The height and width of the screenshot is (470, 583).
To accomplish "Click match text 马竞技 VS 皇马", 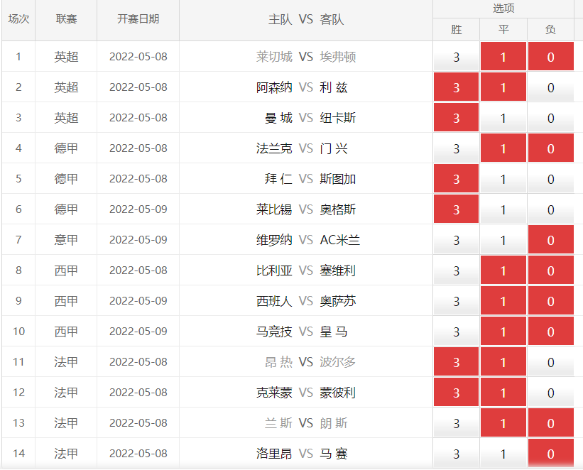I will pos(302,332).
